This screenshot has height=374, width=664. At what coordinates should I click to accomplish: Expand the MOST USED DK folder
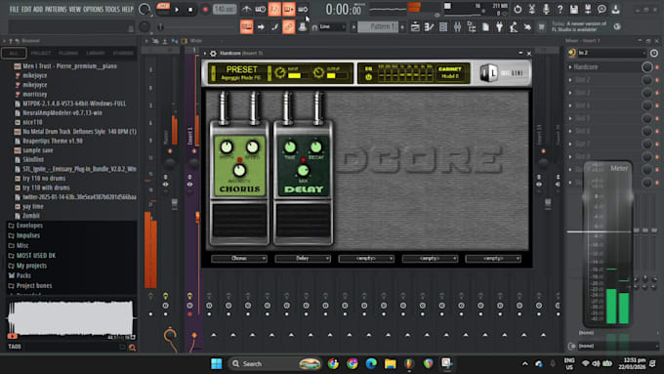35,256
